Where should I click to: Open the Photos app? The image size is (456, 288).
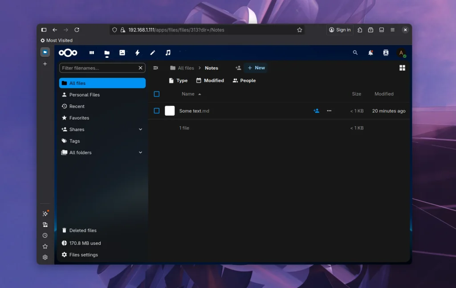(x=122, y=53)
